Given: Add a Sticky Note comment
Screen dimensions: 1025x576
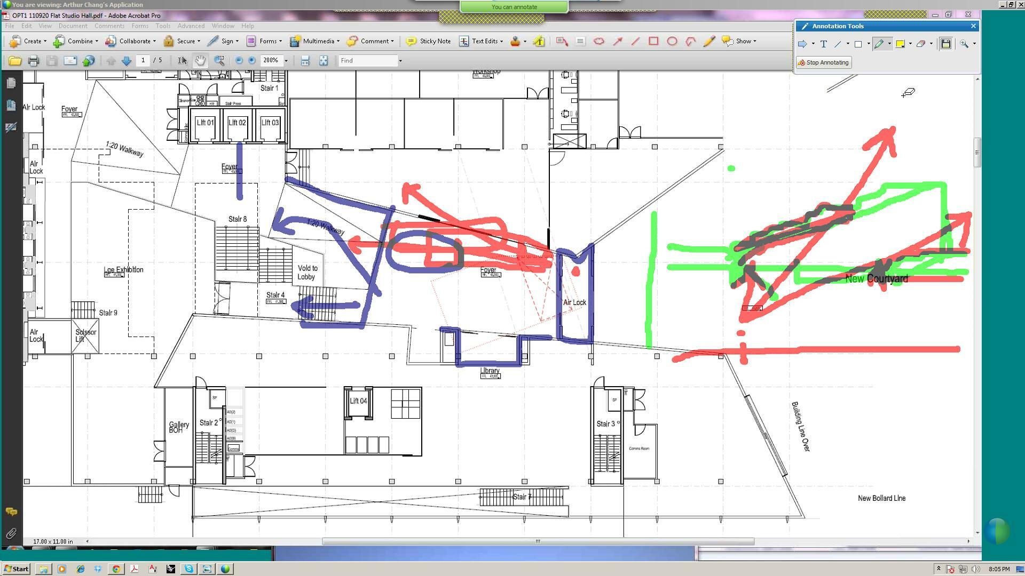Looking at the screenshot, I should 428,41.
